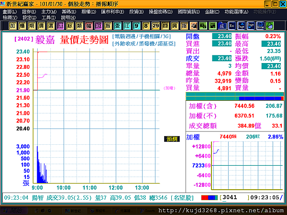Click the stock code input field showing 3041
Image resolution: width=287 pixels, height=215 pixels.
[235, 197]
